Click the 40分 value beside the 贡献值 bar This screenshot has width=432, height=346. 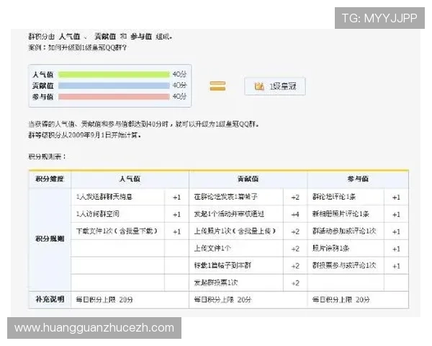pos(179,85)
